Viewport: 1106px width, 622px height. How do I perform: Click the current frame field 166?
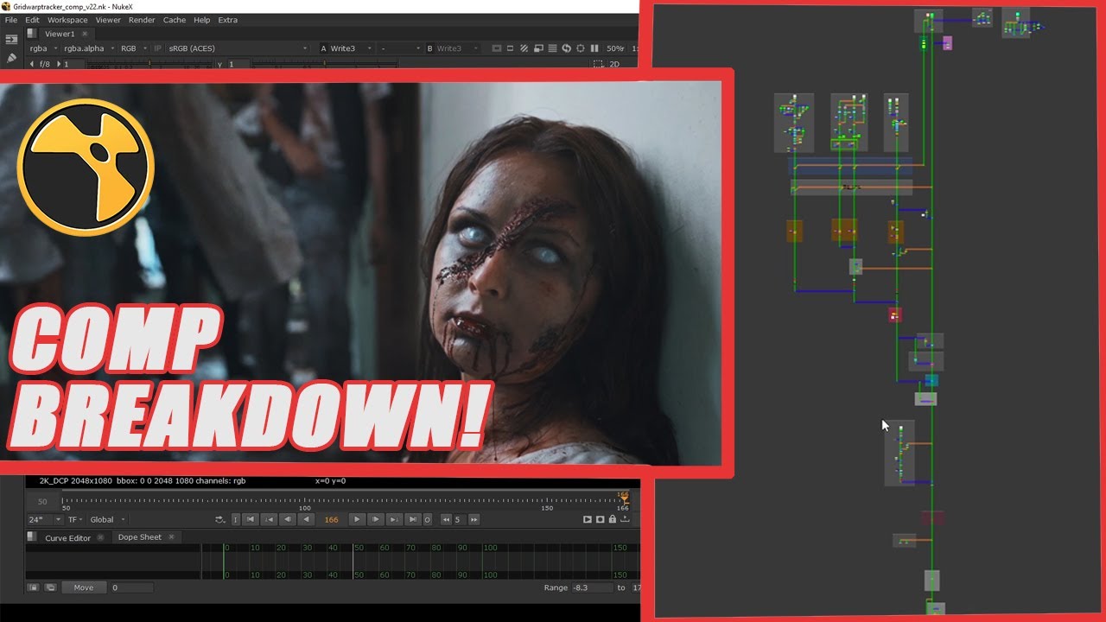click(331, 519)
